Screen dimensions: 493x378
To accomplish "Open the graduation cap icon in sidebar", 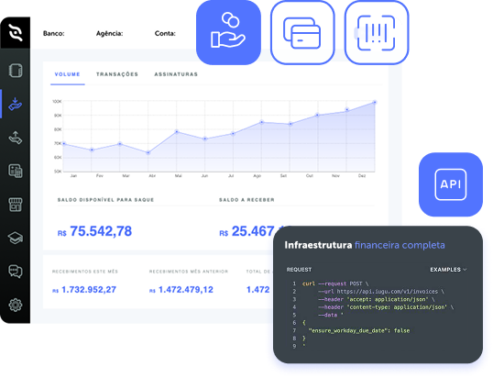I will [16, 238].
